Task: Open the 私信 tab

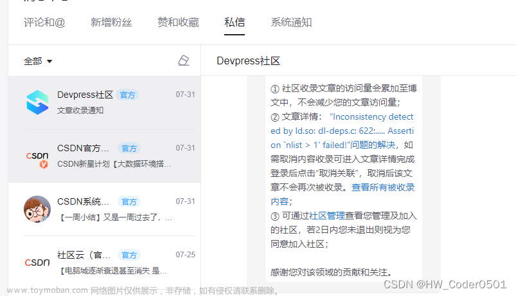Action: click(235, 23)
